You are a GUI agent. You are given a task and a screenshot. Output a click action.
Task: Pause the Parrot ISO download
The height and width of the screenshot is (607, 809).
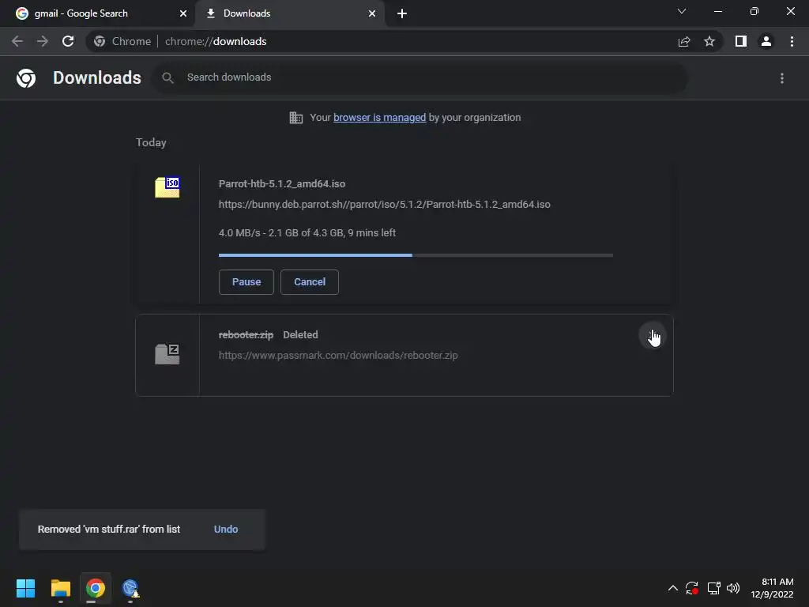click(x=246, y=282)
